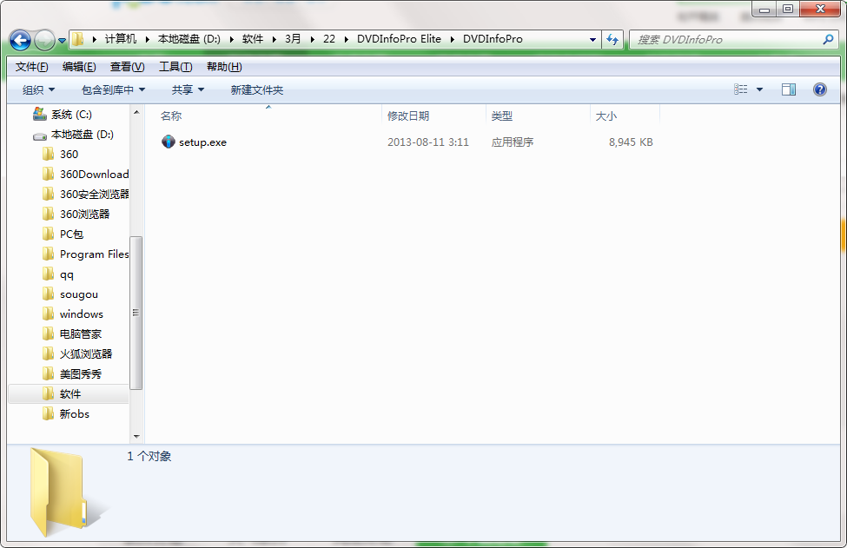
Task: Open the 火狐浏览器 folder
Action: (86, 354)
